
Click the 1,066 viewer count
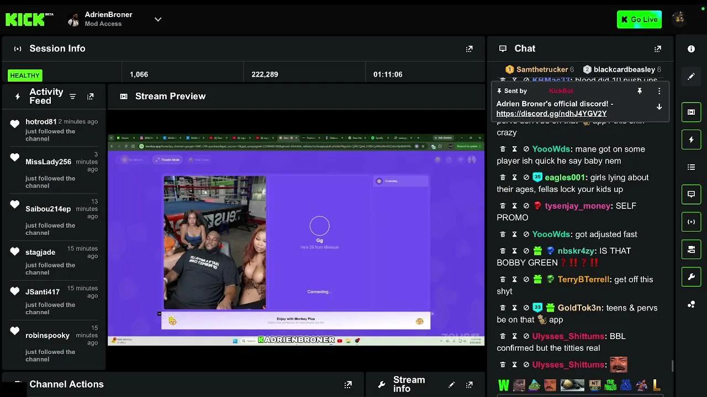[139, 74]
